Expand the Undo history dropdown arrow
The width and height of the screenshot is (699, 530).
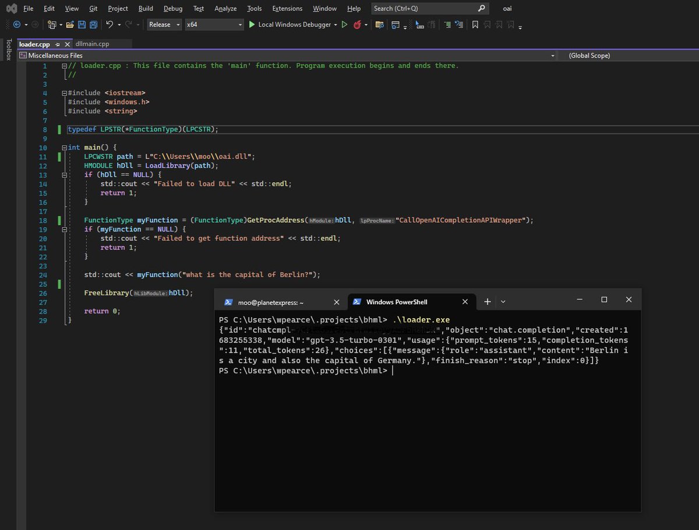click(x=119, y=24)
